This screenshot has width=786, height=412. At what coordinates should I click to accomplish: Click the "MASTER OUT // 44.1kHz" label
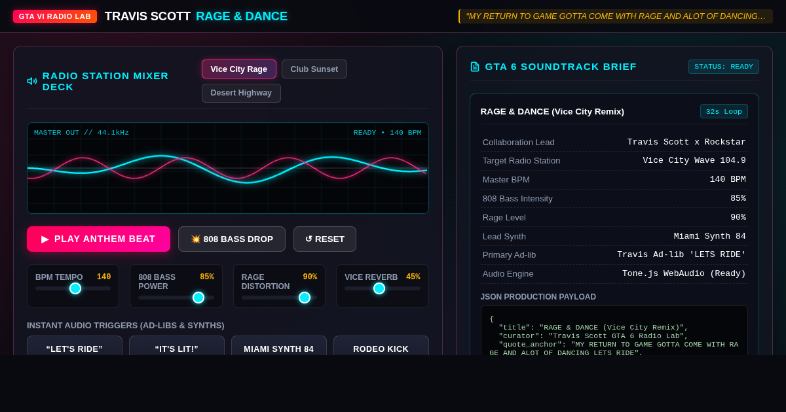81,133
